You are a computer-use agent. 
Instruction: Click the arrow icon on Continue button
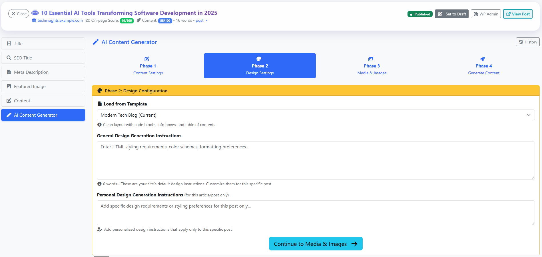[x=354, y=244]
